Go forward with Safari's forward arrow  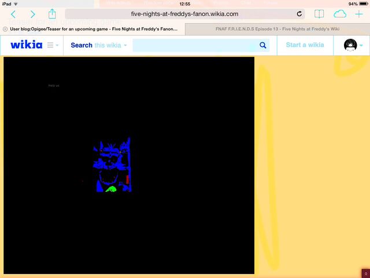[x=33, y=14]
